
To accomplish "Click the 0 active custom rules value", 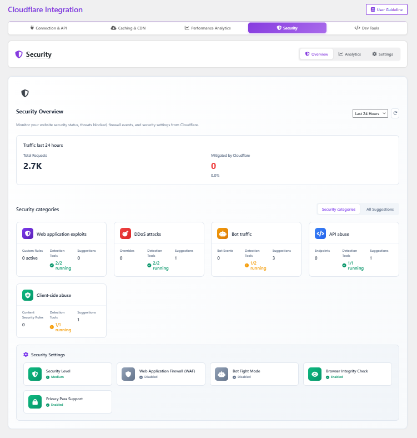I will click(30, 258).
